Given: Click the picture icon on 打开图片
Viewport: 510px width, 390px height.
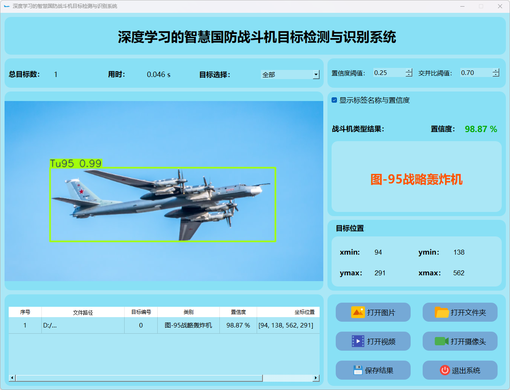Looking at the screenshot, I should tap(358, 312).
